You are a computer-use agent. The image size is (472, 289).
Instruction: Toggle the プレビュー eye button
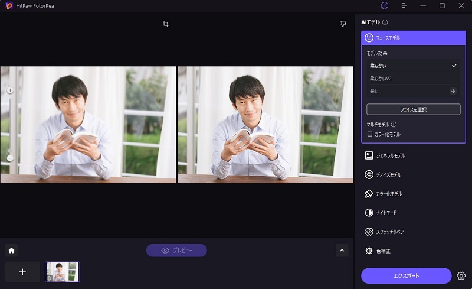[x=176, y=251]
